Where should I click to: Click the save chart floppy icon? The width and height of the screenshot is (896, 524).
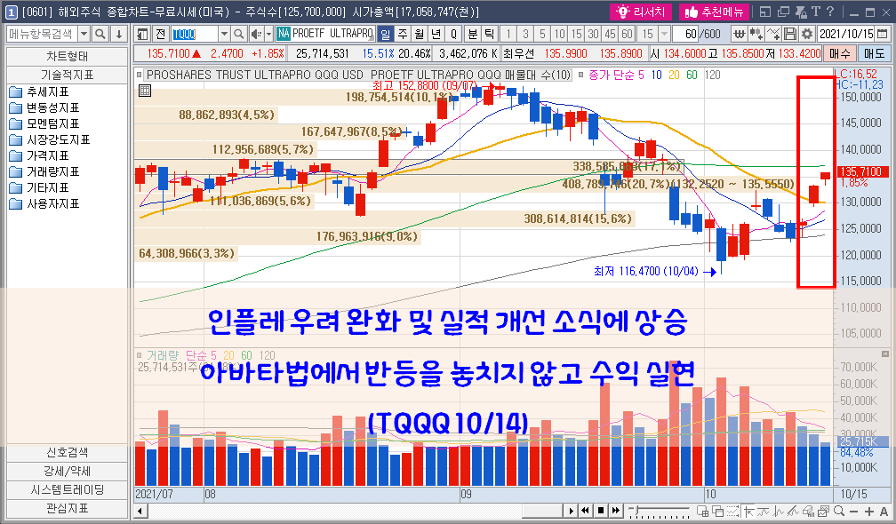789,35
